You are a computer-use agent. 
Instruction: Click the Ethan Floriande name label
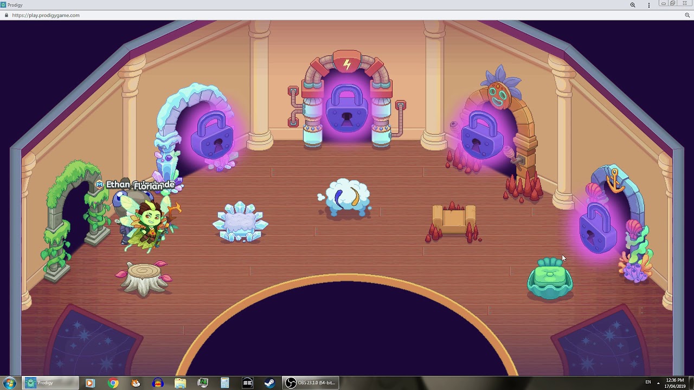click(140, 185)
